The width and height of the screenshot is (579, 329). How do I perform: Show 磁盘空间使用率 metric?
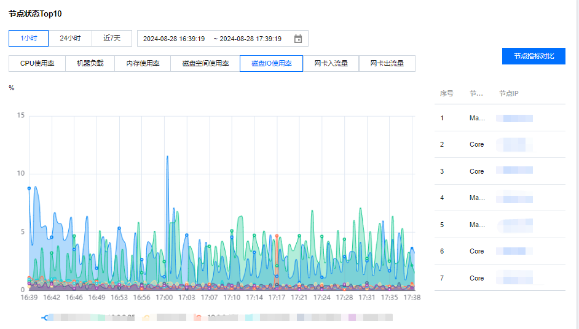205,63
